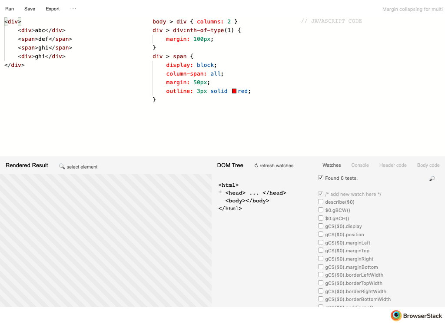This screenshot has height=324, width=445.
Task: Open the Export menu
Action: tap(53, 9)
